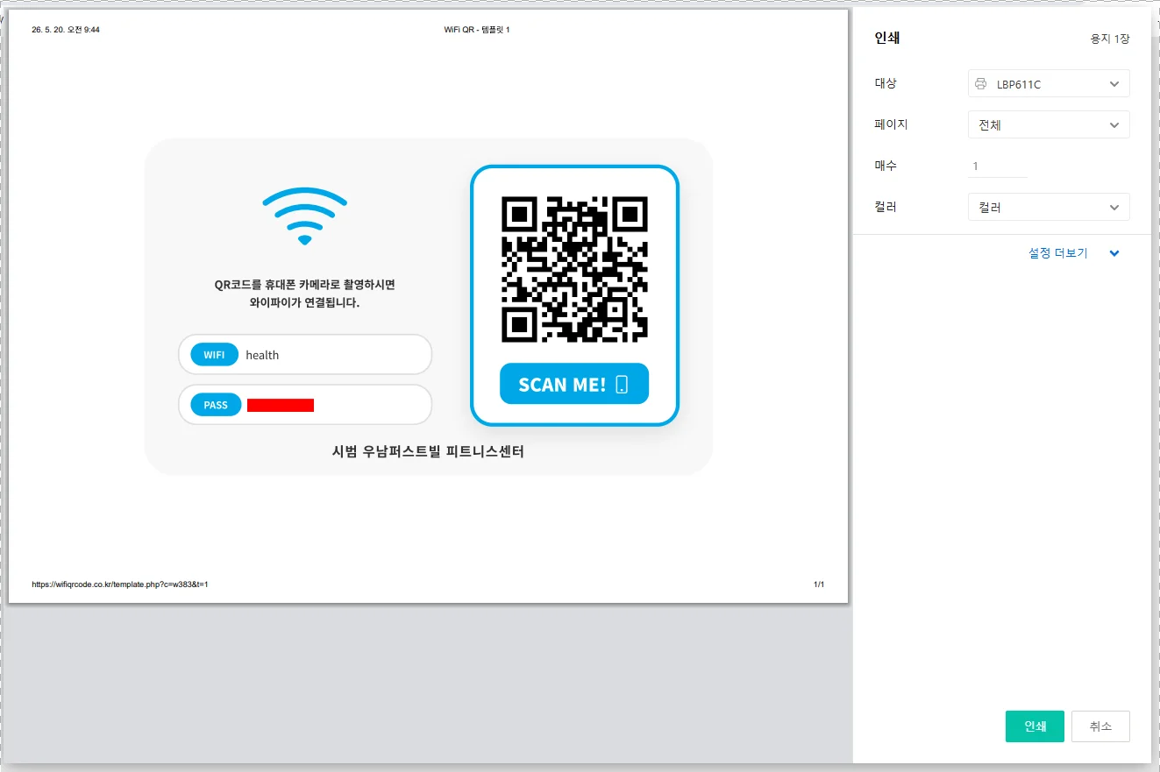Click the '컬러' color setting label
The height and width of the screenshot is (772, 1160).
tap(886, 207)
